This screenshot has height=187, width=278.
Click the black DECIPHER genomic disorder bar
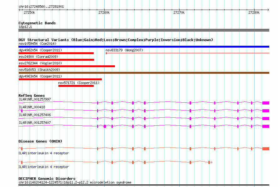coord(144,185)
